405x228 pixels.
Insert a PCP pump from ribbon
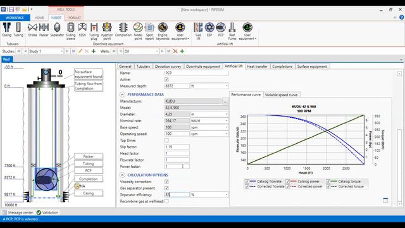pyautogui.click(x=221, y=30)
